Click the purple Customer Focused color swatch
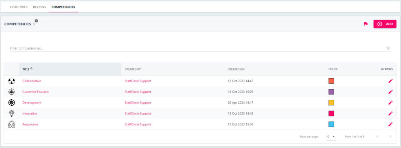 331,92
